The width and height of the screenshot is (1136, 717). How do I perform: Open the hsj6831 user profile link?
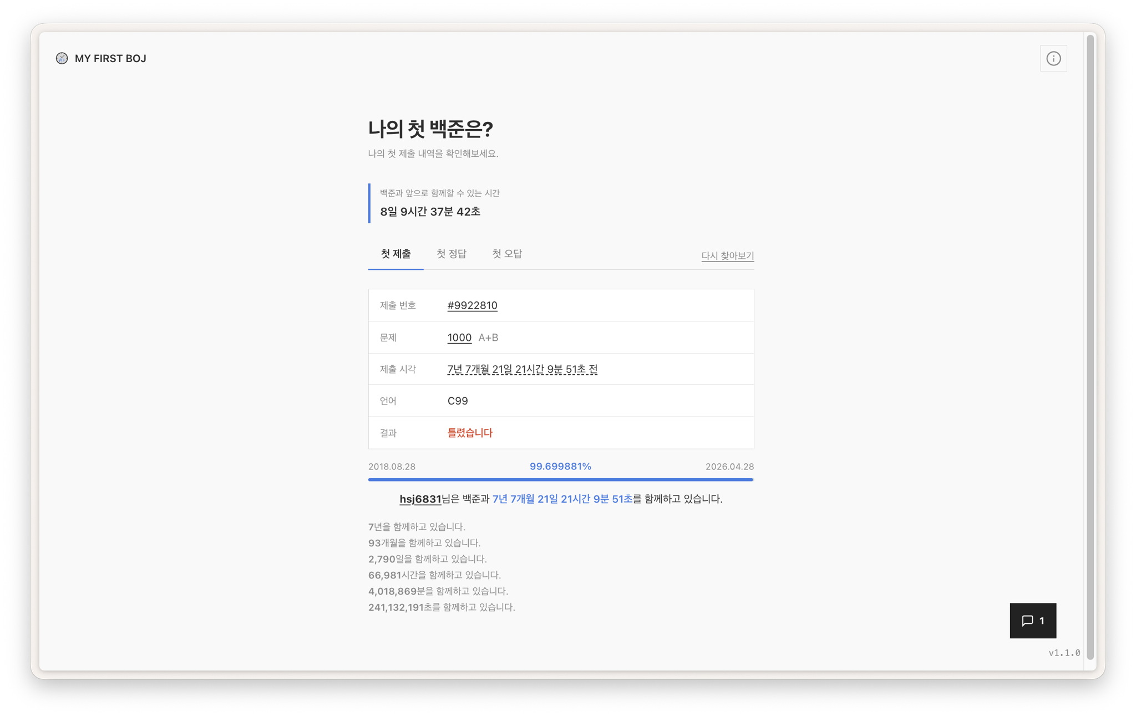[420, 499]
